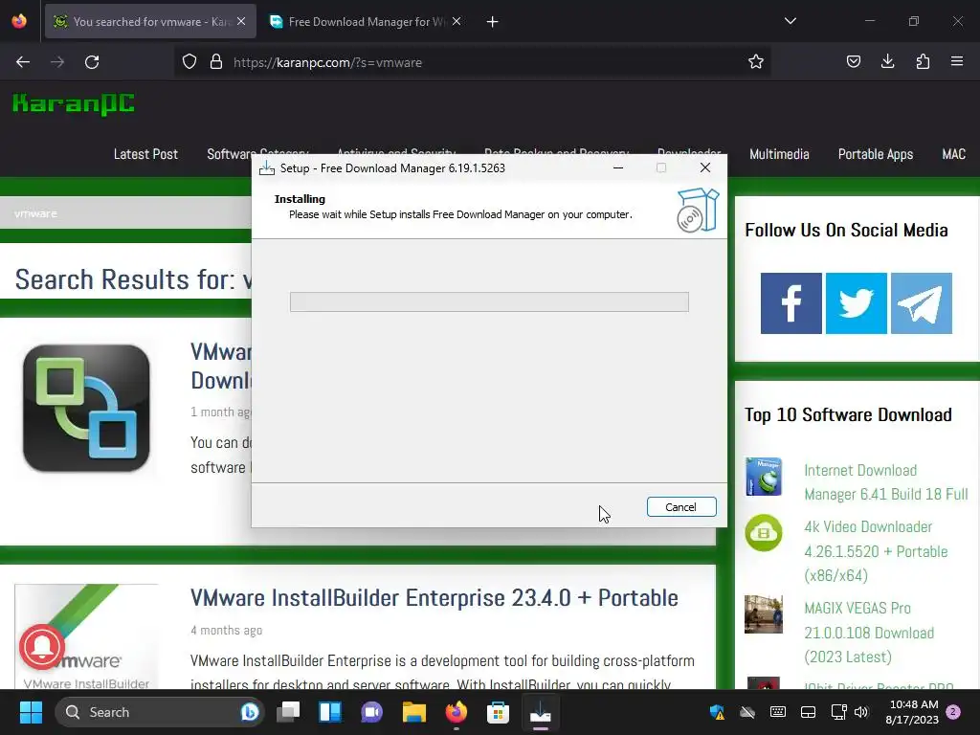
Task: Open the KaranPC Twitter icon
Action: tap(857, 303)
